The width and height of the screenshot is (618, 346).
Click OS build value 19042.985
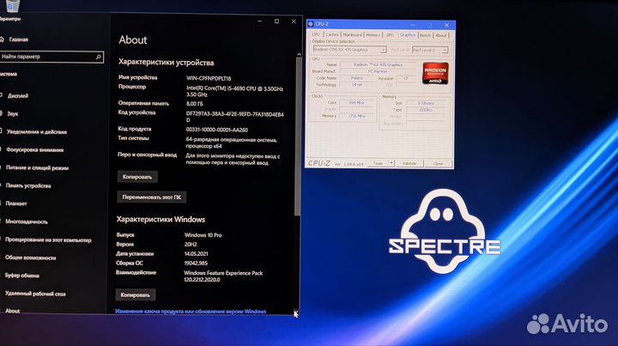coord(196,264)
